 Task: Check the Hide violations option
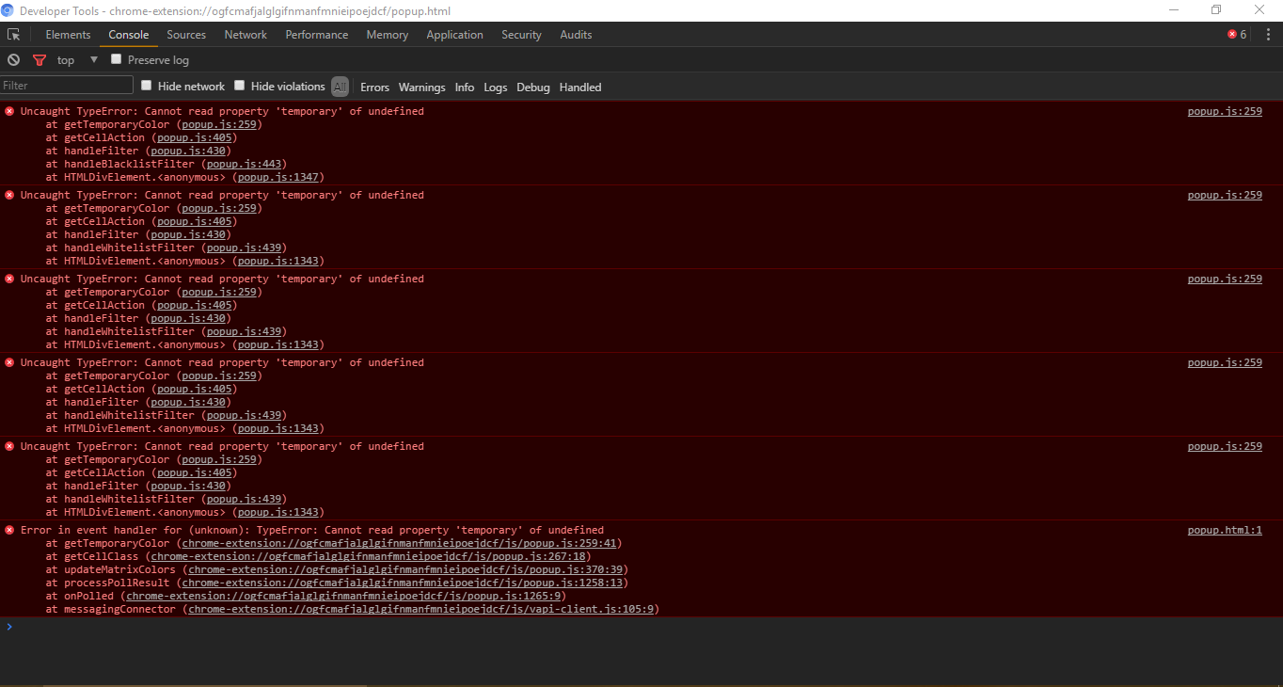(x=241, y=85)
